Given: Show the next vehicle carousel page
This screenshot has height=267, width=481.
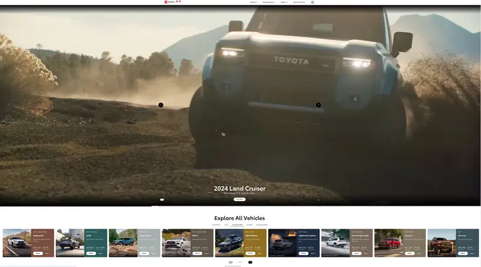Looking at the screenshot, I should [250, 262].
